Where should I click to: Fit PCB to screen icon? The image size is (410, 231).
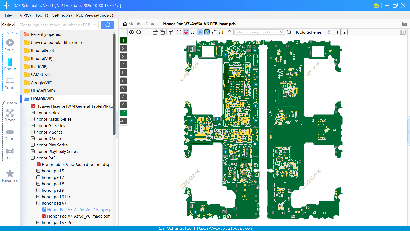click(147, 32)
